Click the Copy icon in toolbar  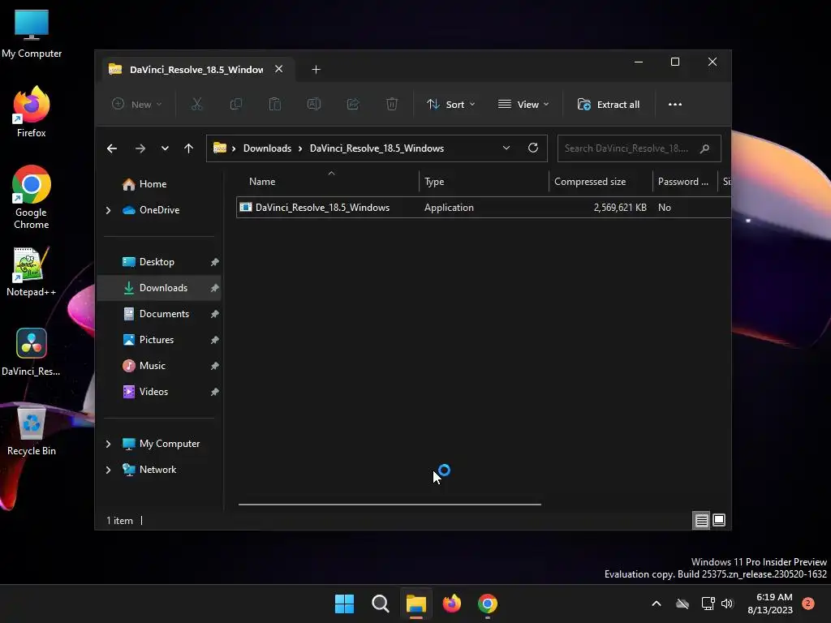point(236,105)
